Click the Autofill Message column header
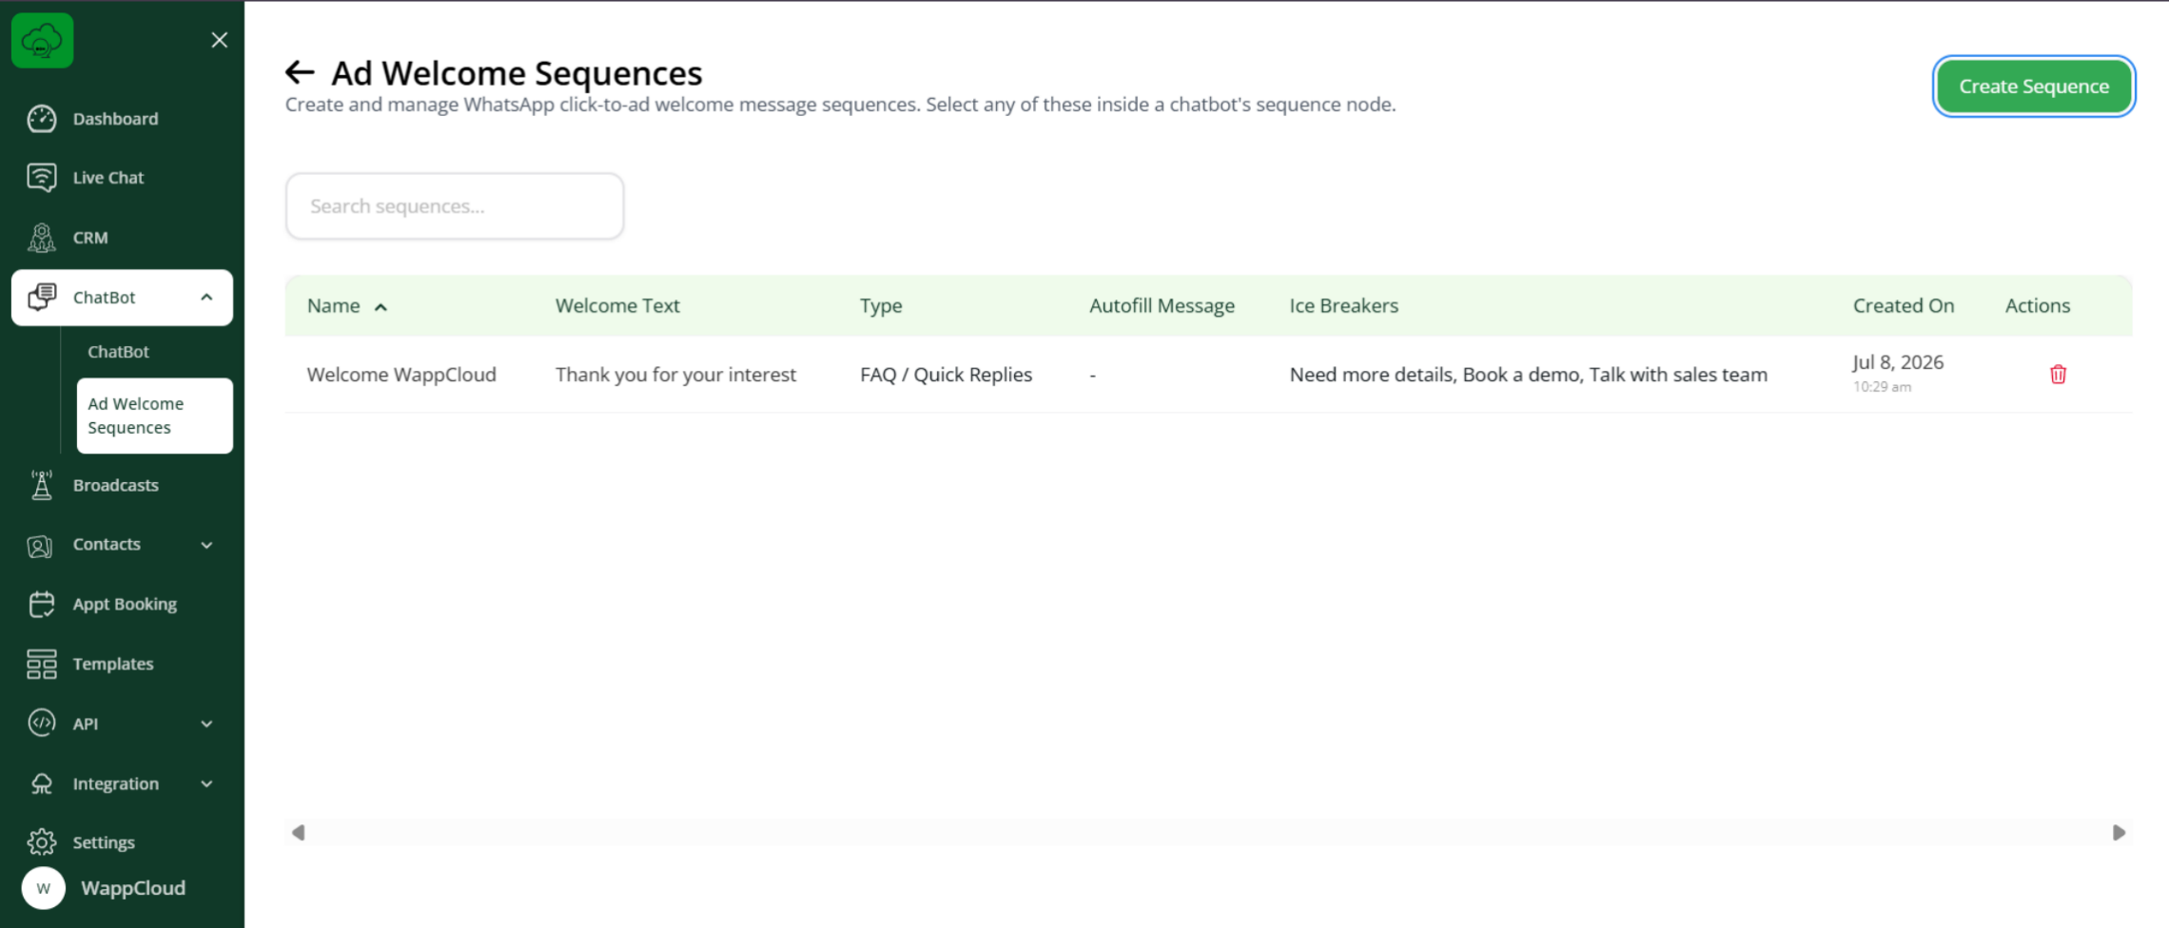Screen dimensions: 2169x928 point(1162,306)
